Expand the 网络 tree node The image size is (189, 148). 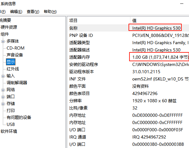pos(3,90)
